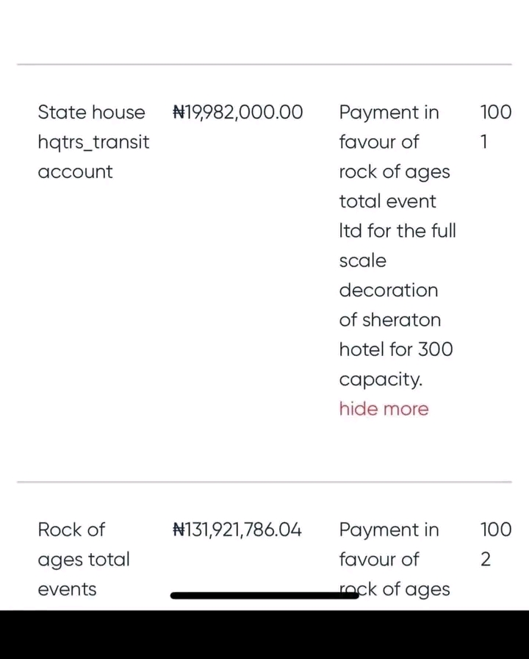The image size is (529, 659).
Task: Click the "100" number in first row
Action: (495, 113)
